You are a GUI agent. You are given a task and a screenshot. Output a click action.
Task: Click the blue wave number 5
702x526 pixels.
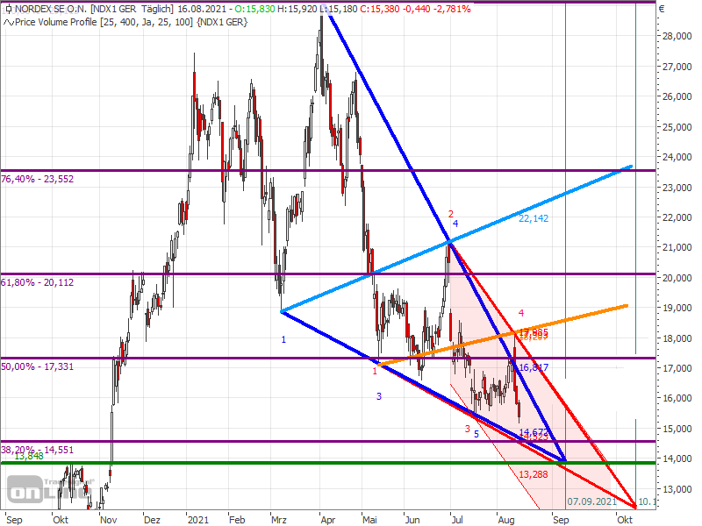476,434
